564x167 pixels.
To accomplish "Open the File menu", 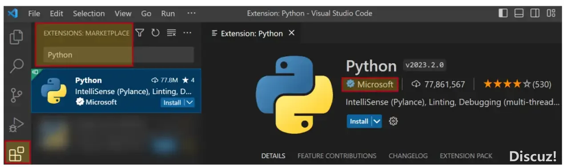I will (x=34, y=13).
